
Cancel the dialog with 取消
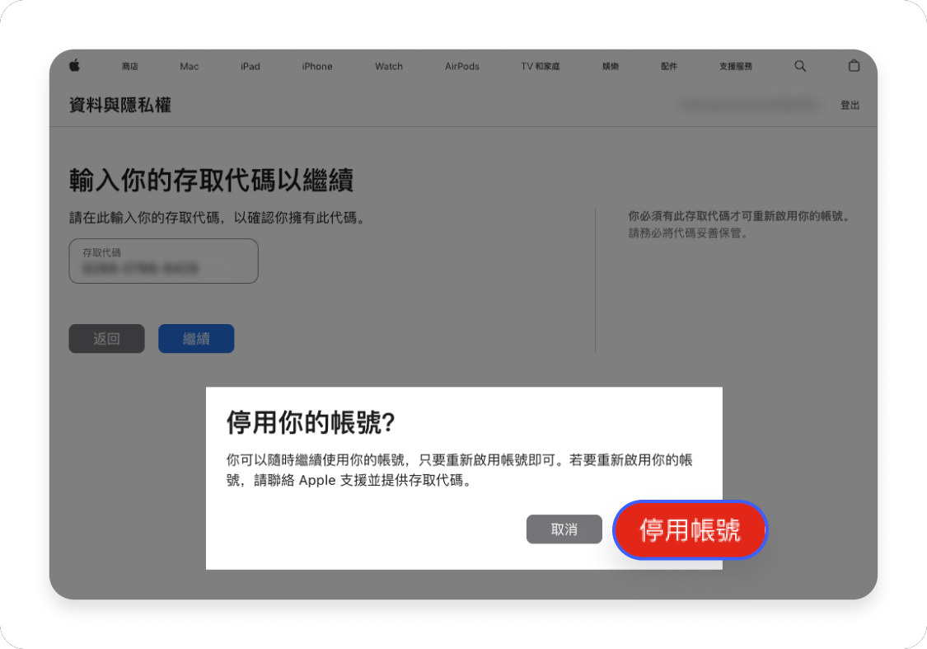tap(564, 529)
